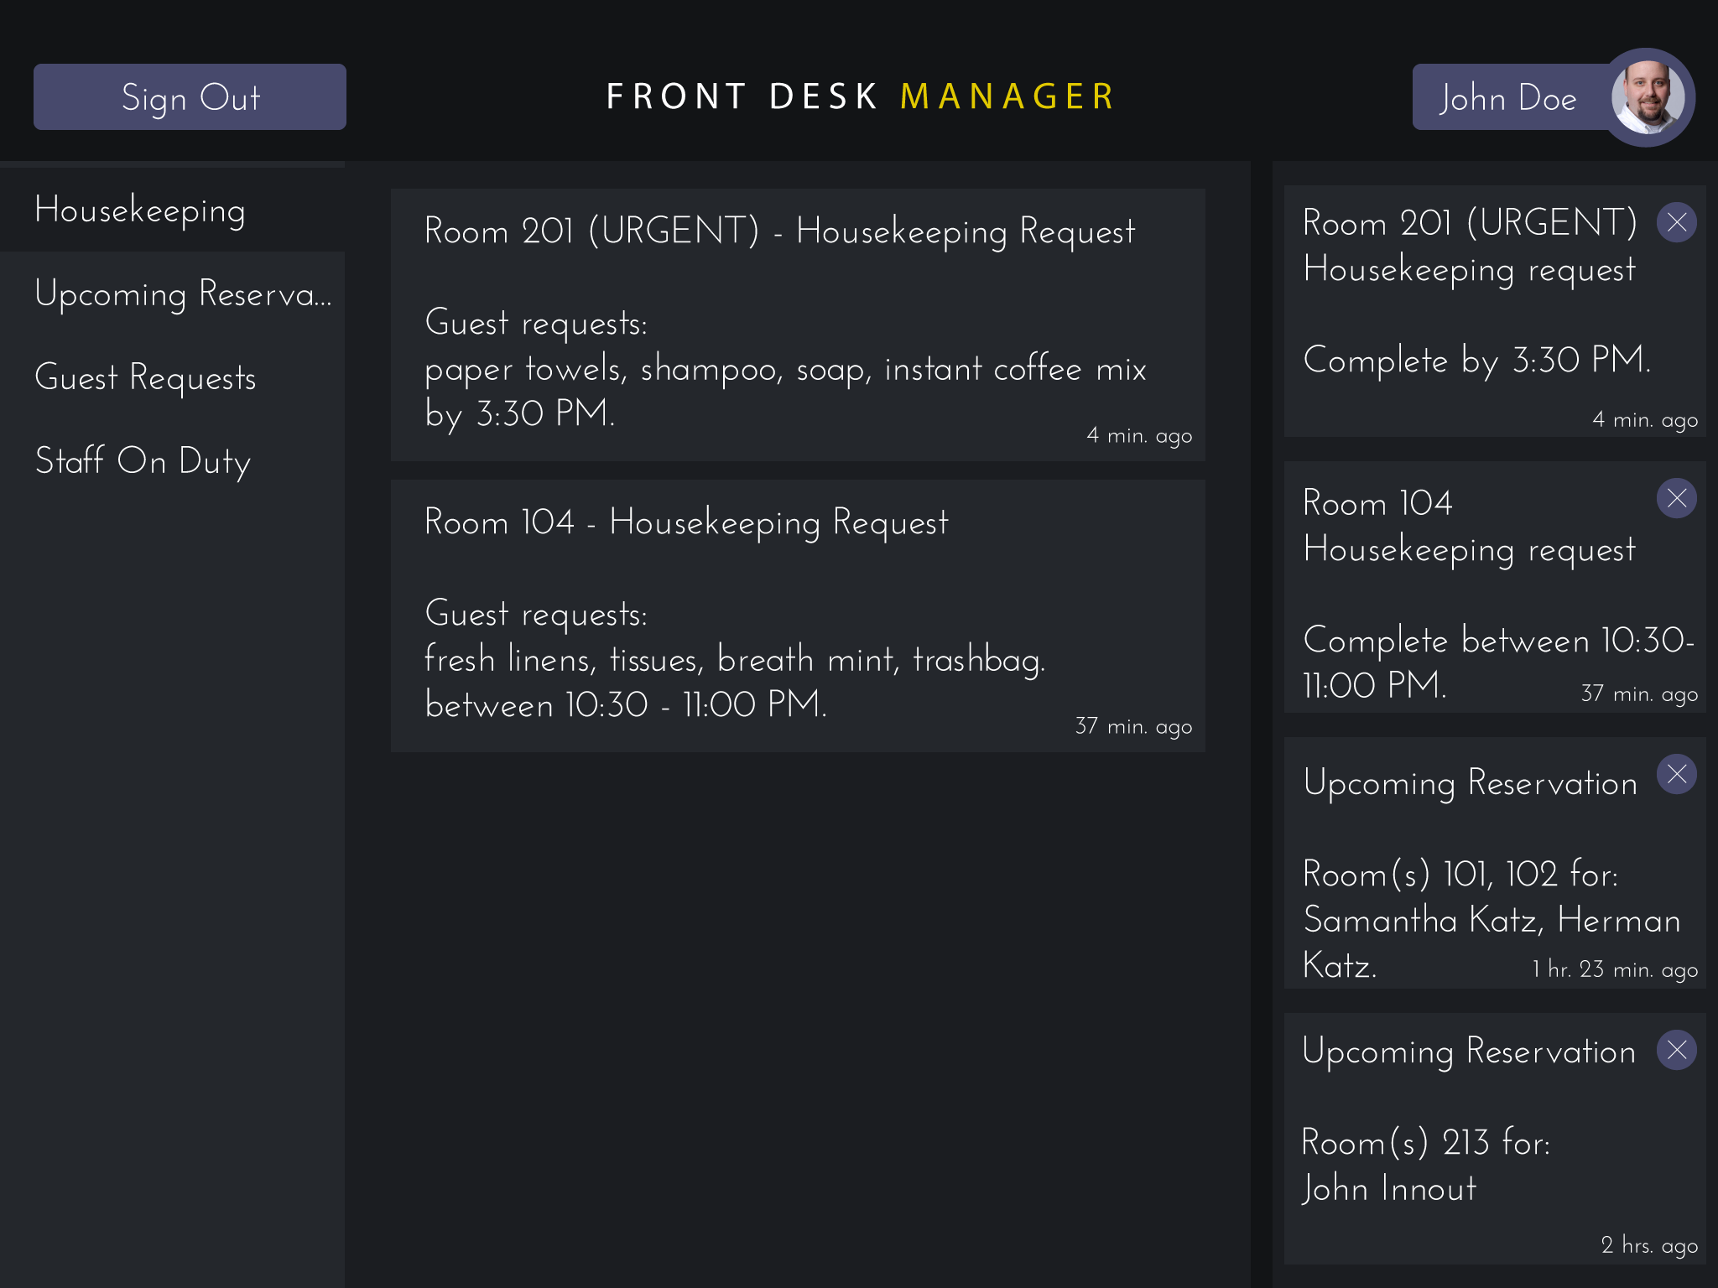
Task: Select the Room 104 notification in right panel
Action: [1495, 587]
